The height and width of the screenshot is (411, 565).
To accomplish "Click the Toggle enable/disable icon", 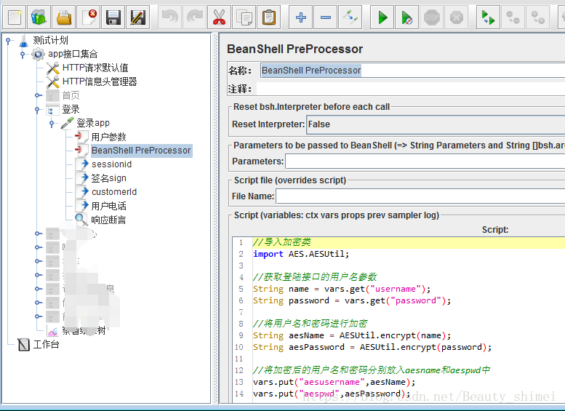I will pyautogui.click(x=350, y=17).
